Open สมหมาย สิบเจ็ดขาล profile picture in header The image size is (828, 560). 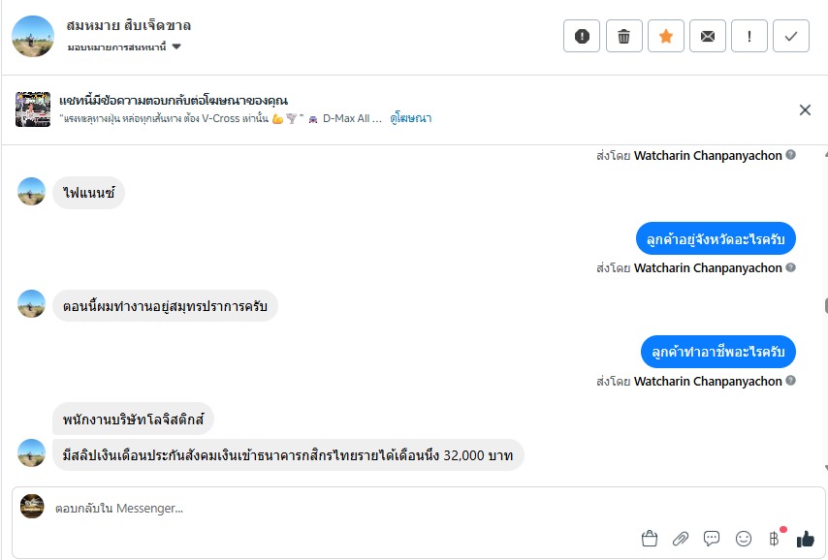click(x=33, y=36)
